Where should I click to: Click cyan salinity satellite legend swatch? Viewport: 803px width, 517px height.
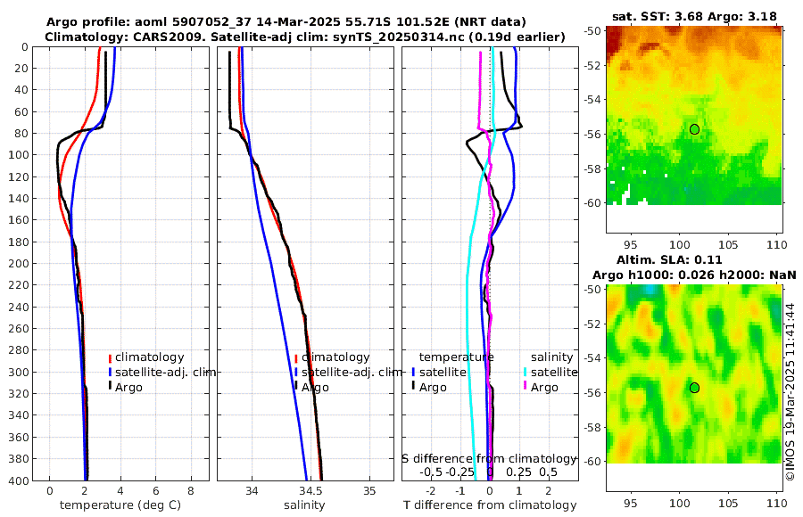click(x=526, y=372)
